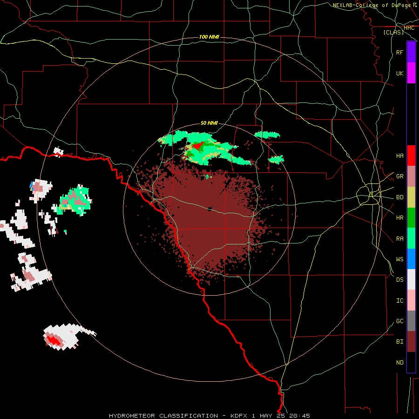Click the BI legend label
The height and width of the screenshot is (419, 419).
(399, 342)
